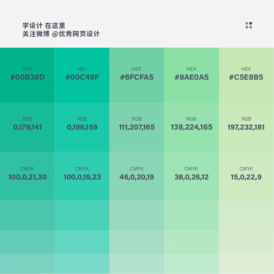Screen dimensions: 274x274
Task: Select the #6FCFA5 color swatch
Action: pos(137,75)
